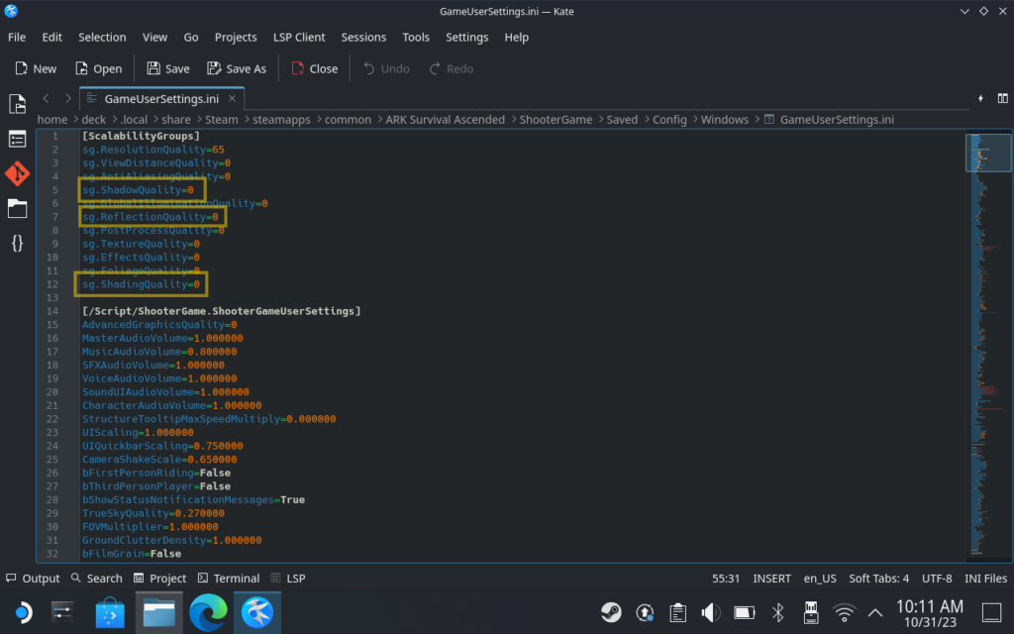Click the split view icon at the tab bar's right end
1014x634 pixels.
coord(1002,98)
